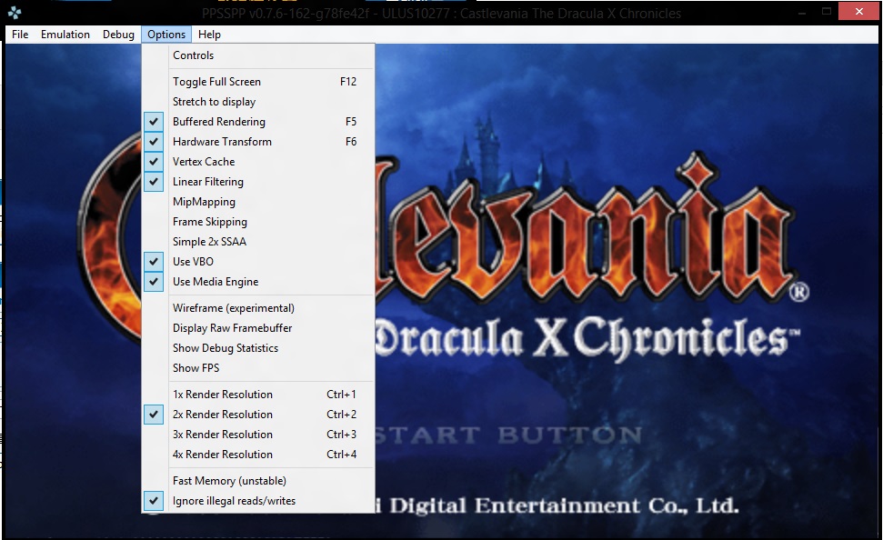Screen dimensions: 883x540
Task: Open the File menu
Action: pyautogui.click(x=20, y=35)
